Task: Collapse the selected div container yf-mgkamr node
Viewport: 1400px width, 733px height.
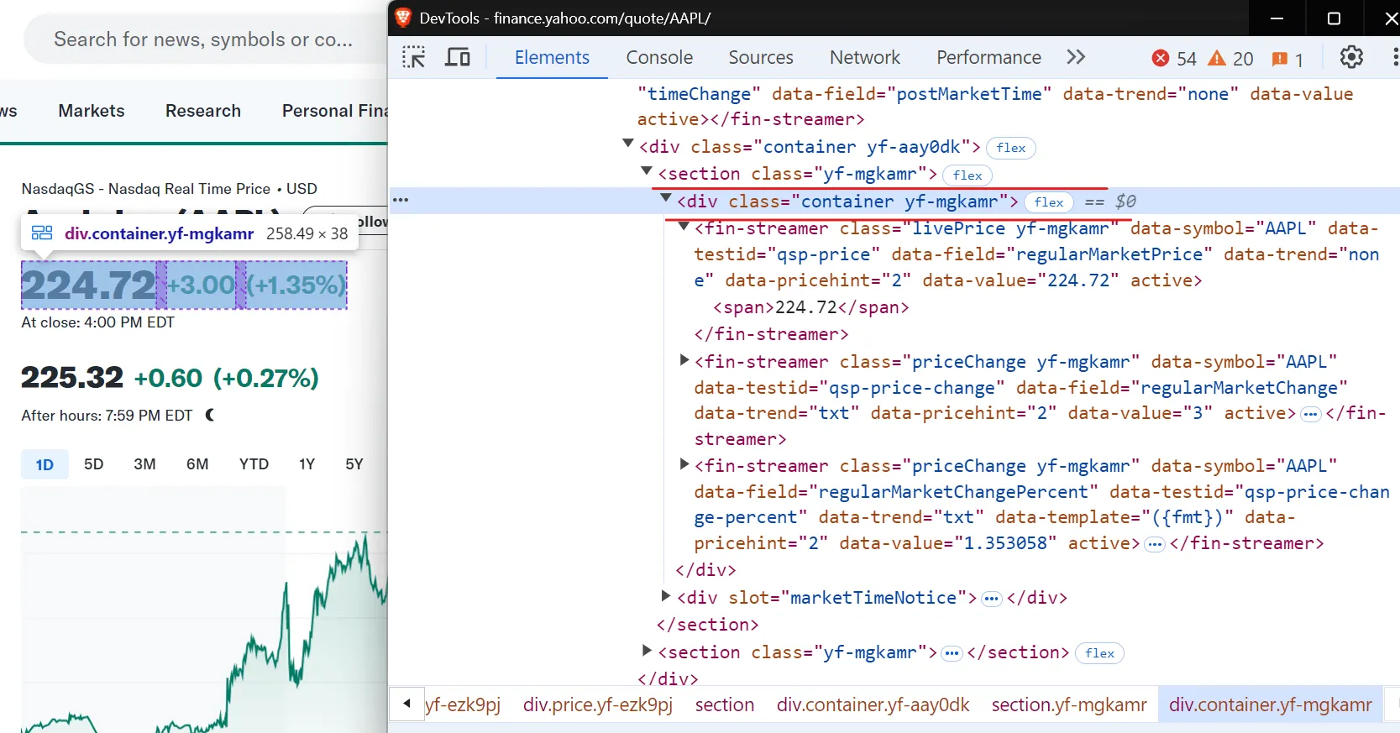Action: pyautogui.click(x=666, y=198)
